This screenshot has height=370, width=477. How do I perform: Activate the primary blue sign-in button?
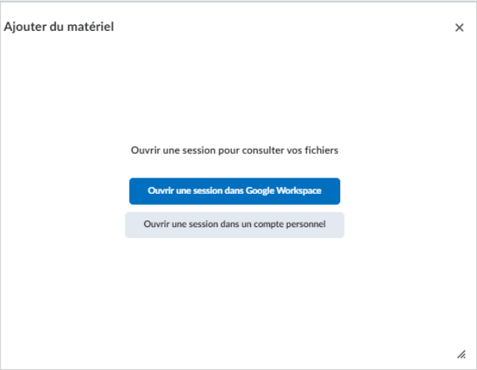coord(235,191)
